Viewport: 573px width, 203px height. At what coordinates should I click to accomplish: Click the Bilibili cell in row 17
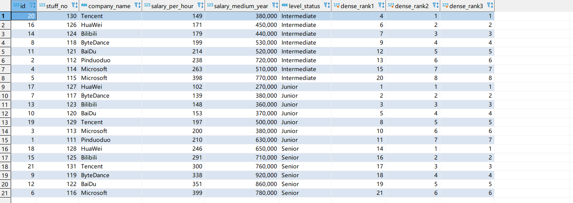pos(110,157)
